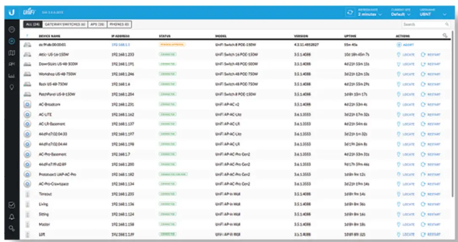Click the magnifier icon in Search box

pyautogui.click(x=447, y=24)
